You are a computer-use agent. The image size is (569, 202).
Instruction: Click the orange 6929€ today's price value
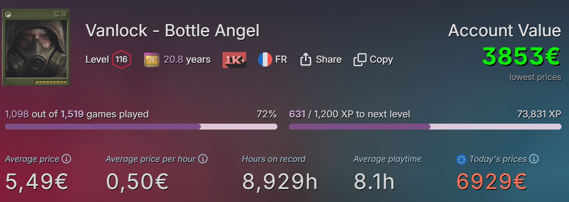[491, 182]
